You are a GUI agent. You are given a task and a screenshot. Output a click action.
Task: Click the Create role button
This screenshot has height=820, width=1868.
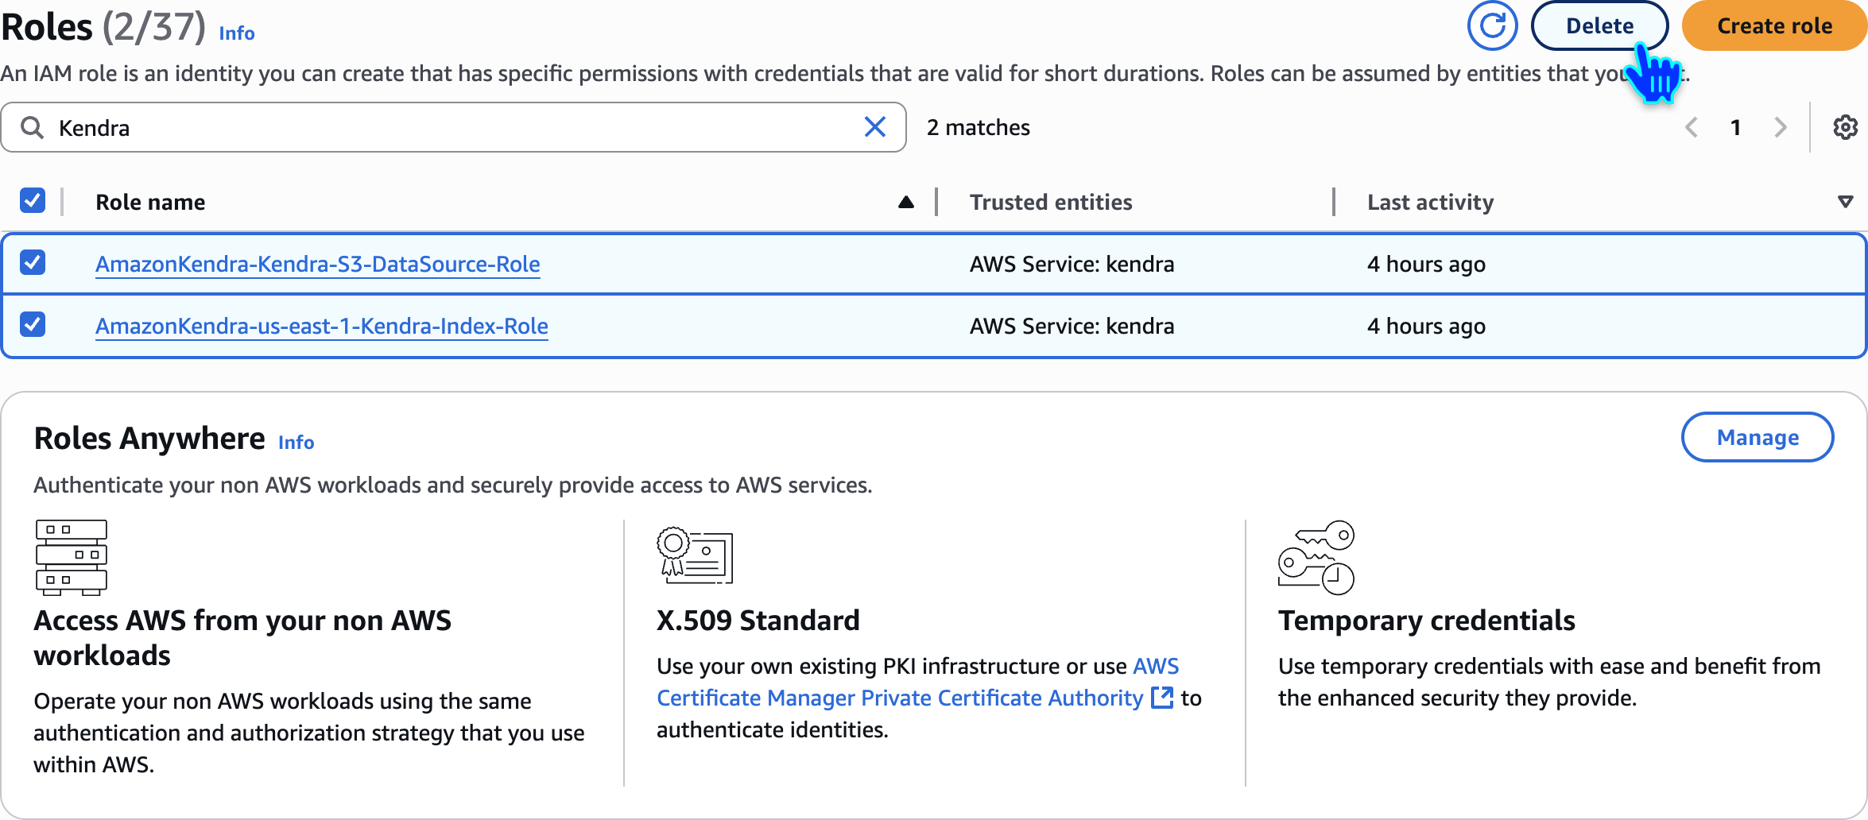click(x=1774, y=25)
